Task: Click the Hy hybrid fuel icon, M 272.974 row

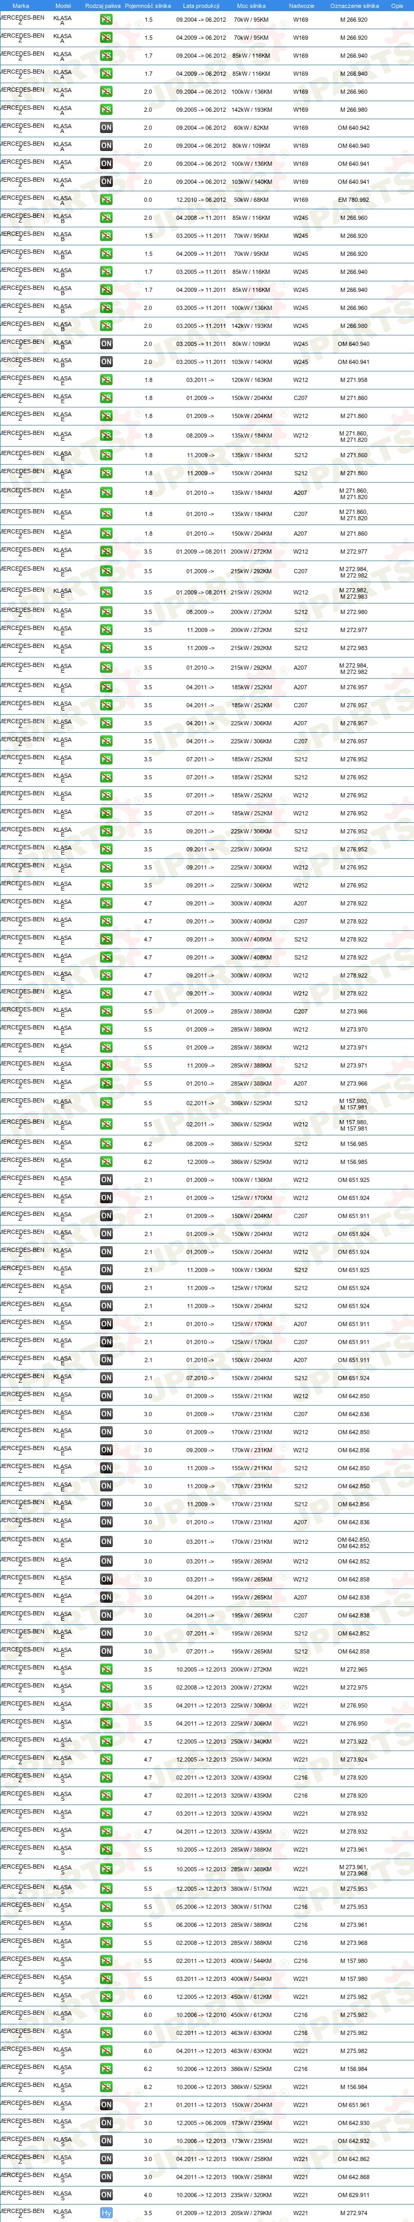Action: (x=106, y=2212)
